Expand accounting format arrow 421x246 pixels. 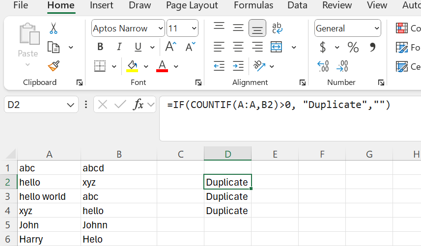337,48
